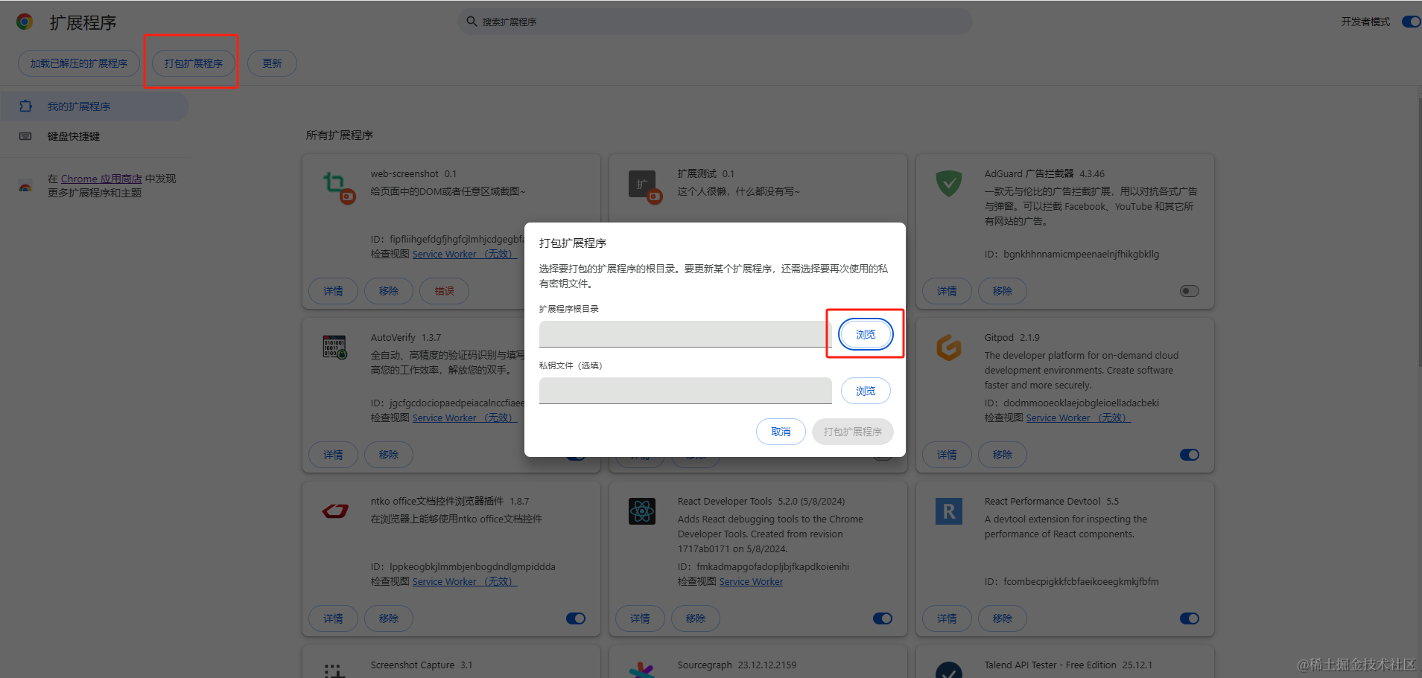Click the 扩展测试 extension icon
The height and width of the screenshot is (678, 1422).
click(x=645, y=186)
